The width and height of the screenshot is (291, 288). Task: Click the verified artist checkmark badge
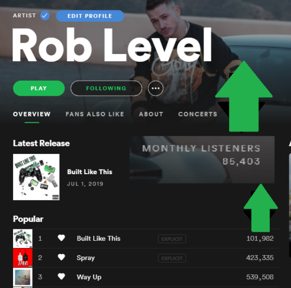pyautogui.click(x=45, y=16)
